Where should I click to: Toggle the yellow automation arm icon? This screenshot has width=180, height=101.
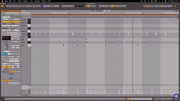(x=89, y=6)
